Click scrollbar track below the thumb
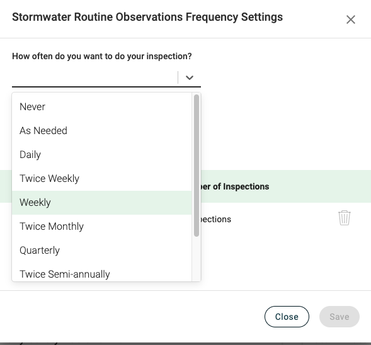The height and width of the screenshot is (345, 371). 197,259
